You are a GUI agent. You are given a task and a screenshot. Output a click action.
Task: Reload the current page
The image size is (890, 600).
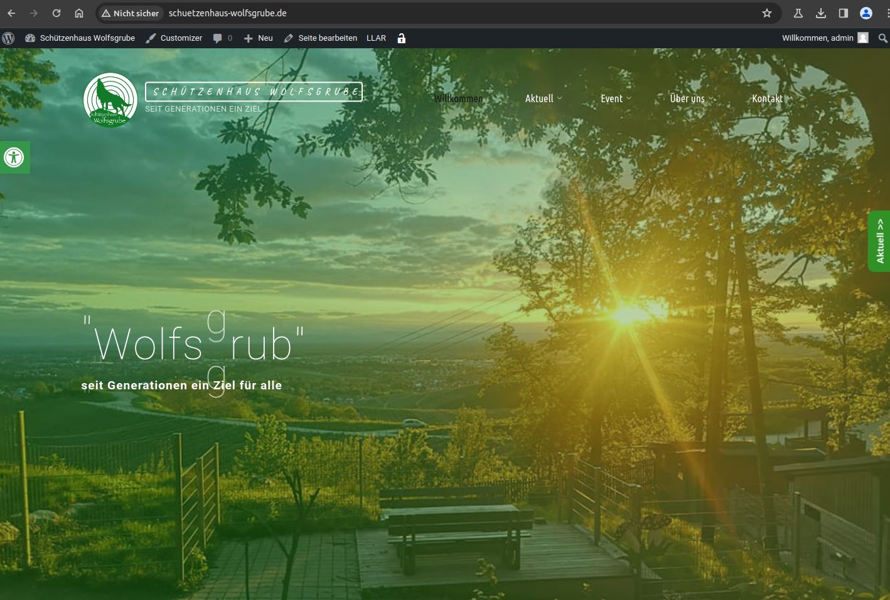coord(56,13)
